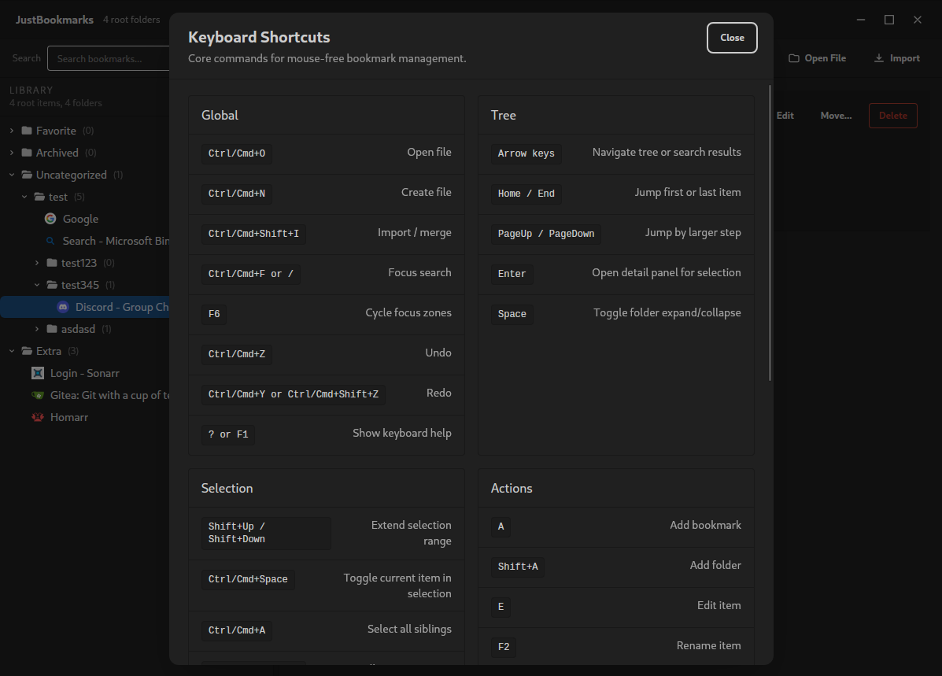942x676 pixels.
Task: Select the Gitea bookmark row
Action: point(85,395)
